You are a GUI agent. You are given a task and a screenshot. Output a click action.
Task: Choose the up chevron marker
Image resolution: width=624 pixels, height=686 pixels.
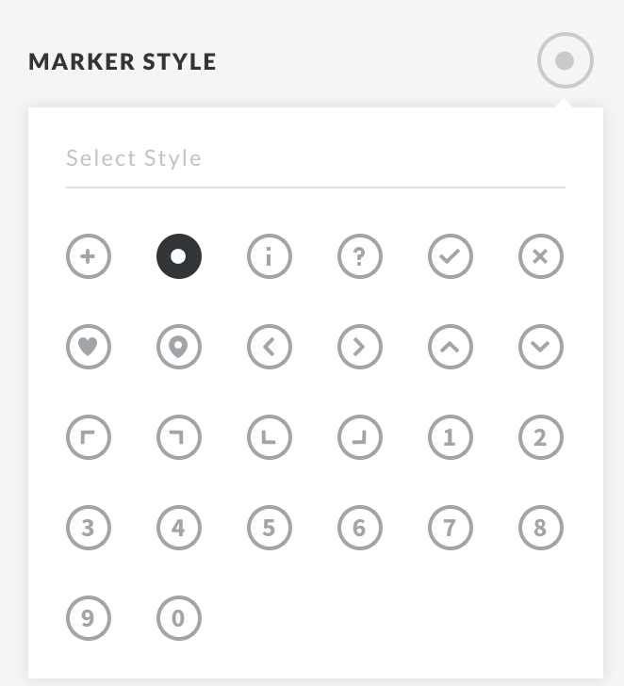pos(451,347)
